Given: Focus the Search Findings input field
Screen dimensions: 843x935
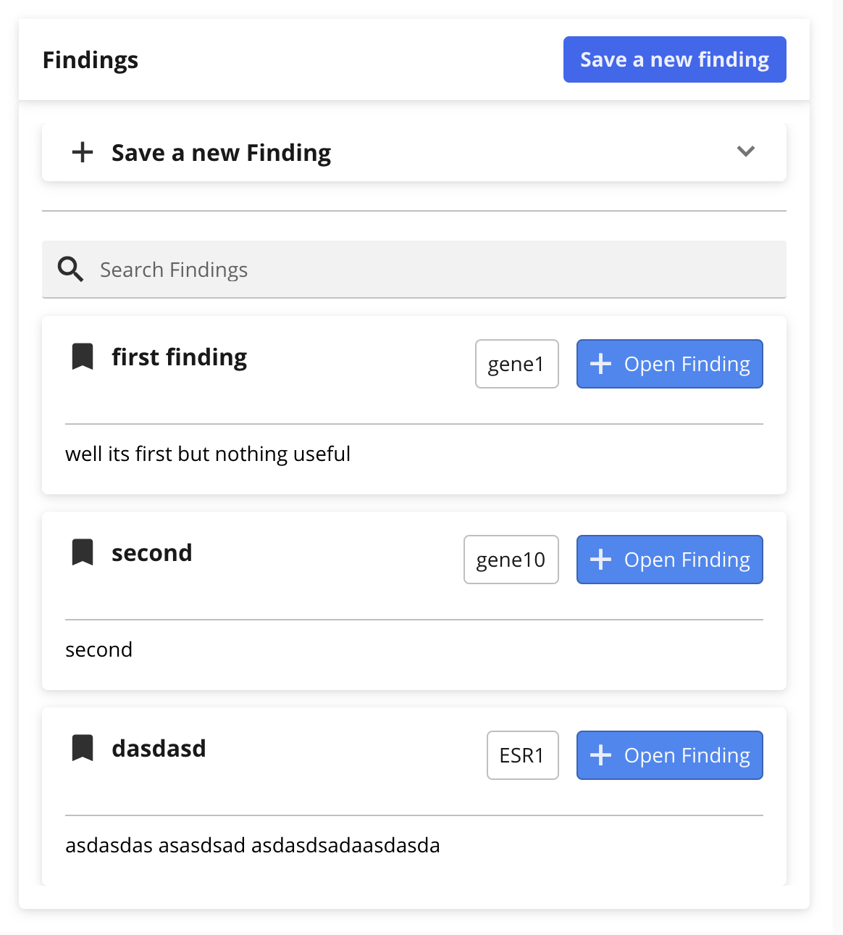Looking at the screenshot, I should pos(414,270).
